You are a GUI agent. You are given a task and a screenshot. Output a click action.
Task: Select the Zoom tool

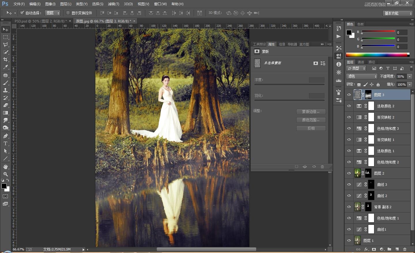pos(5,174)
